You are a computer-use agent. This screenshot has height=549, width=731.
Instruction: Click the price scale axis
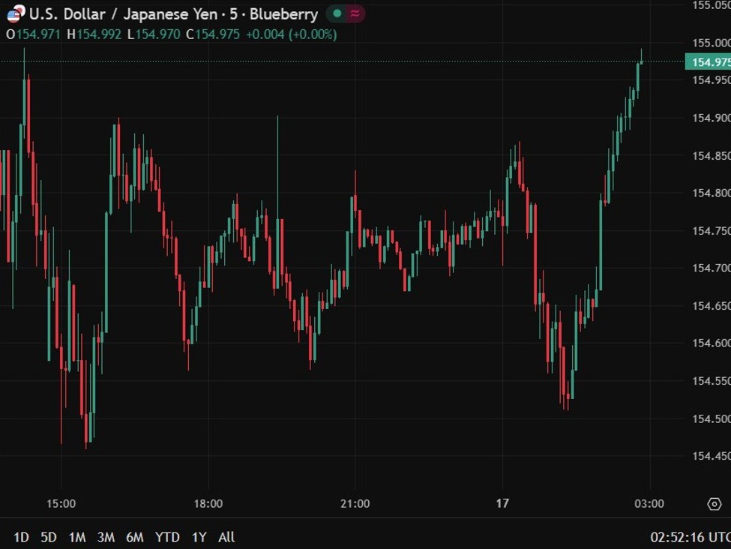[x=709, y=262]
